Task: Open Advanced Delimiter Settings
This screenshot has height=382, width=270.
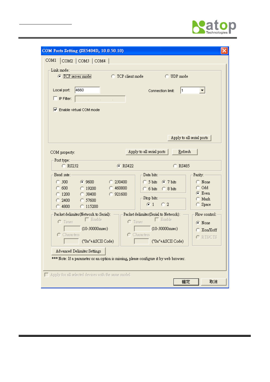Action: pos(78,251)
